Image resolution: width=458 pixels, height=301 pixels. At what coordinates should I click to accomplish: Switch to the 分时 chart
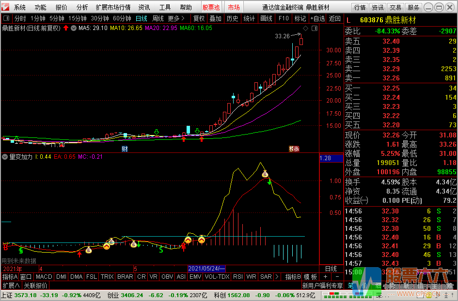point(20,19)
